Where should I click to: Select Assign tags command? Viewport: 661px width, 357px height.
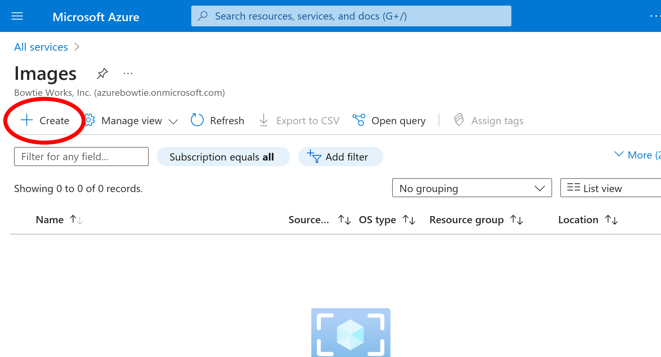pos(489,121)
